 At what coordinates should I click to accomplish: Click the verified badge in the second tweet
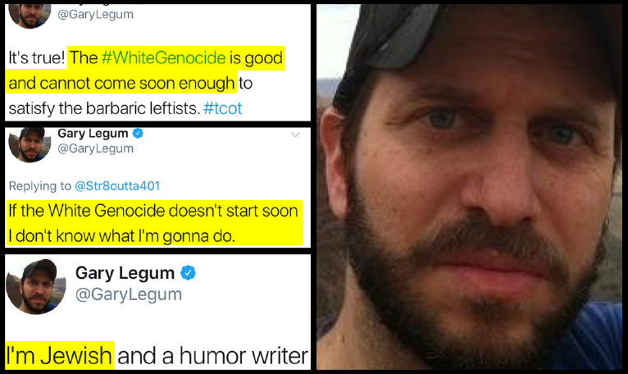point(138,133)
